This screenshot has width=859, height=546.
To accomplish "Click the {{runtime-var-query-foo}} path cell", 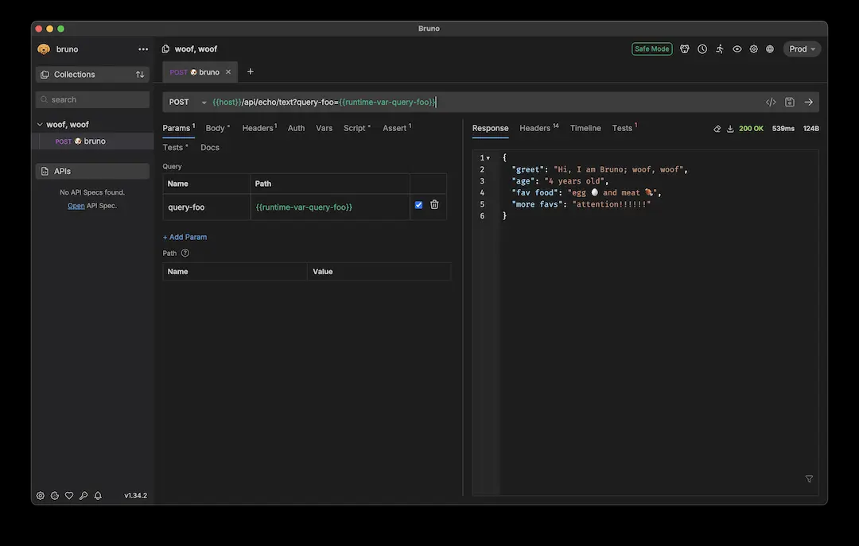I will [330, 207].
